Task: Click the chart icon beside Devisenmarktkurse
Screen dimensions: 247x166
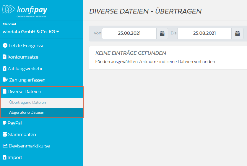Action: [x=5, y=146]
